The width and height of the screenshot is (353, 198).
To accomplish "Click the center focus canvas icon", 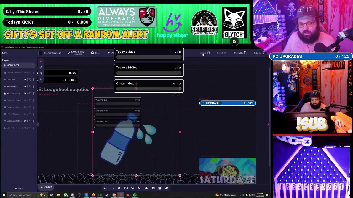I will (x=133, y=188).
